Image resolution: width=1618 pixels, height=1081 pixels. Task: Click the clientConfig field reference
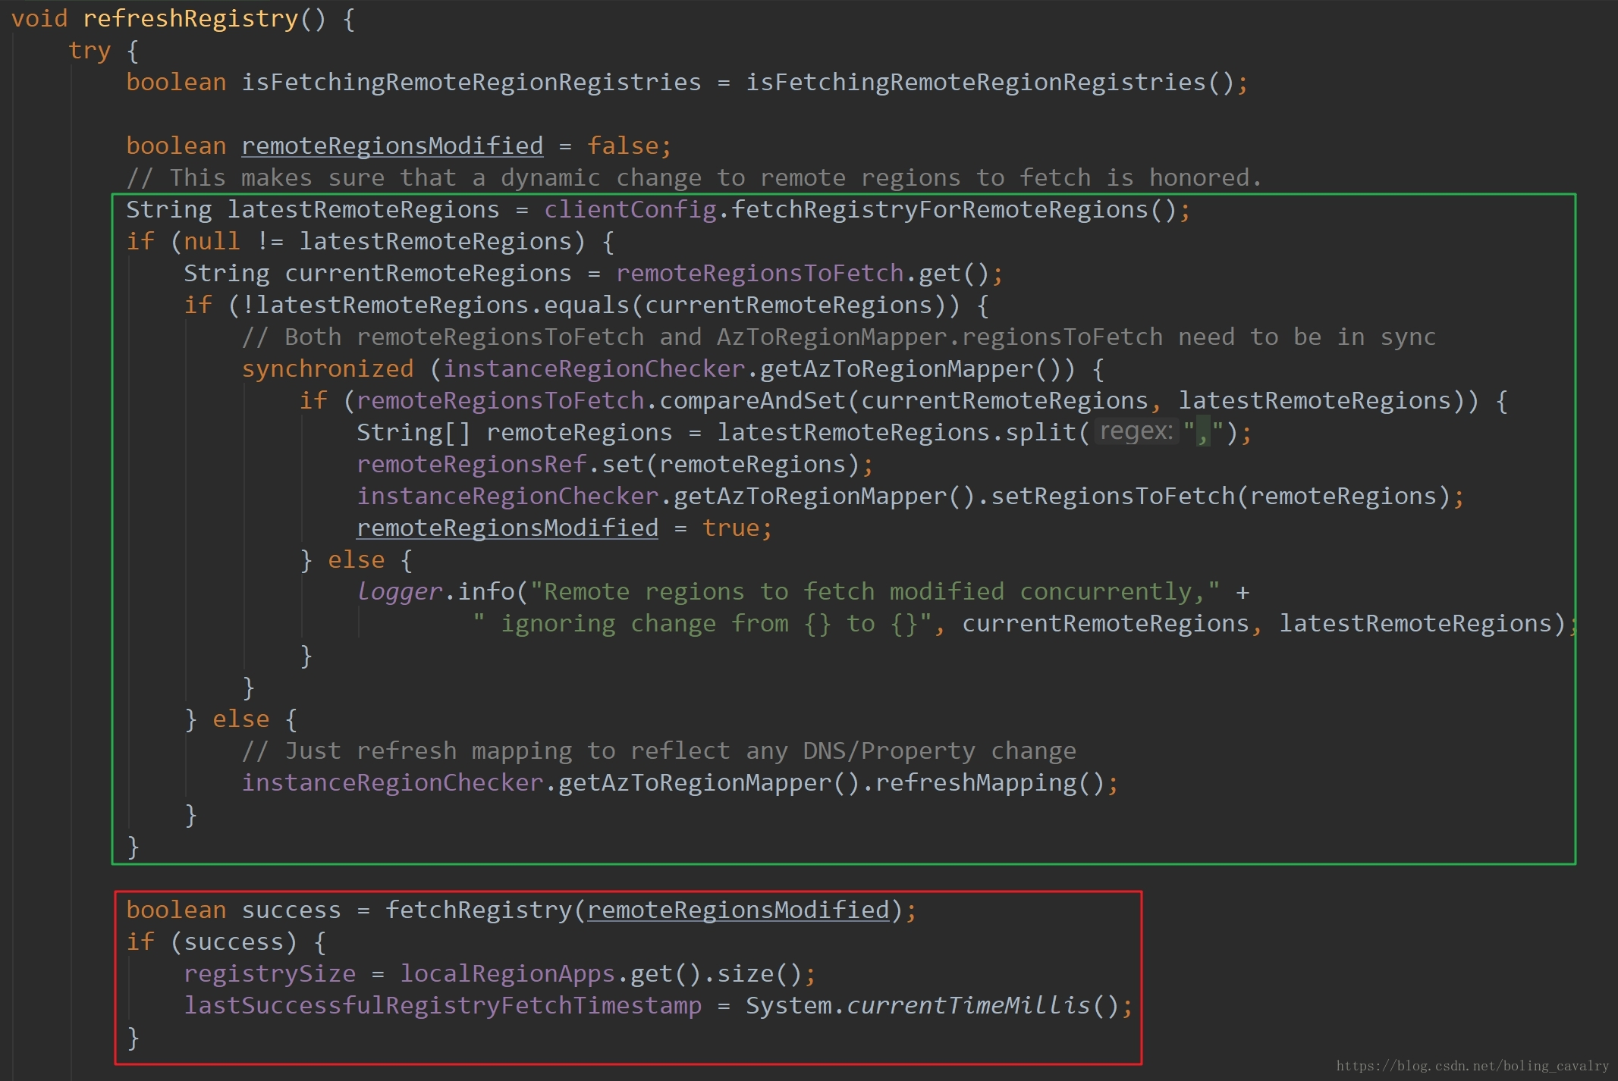630,209
